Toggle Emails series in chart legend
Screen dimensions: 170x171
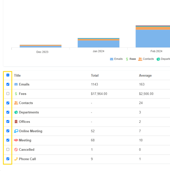116,59
